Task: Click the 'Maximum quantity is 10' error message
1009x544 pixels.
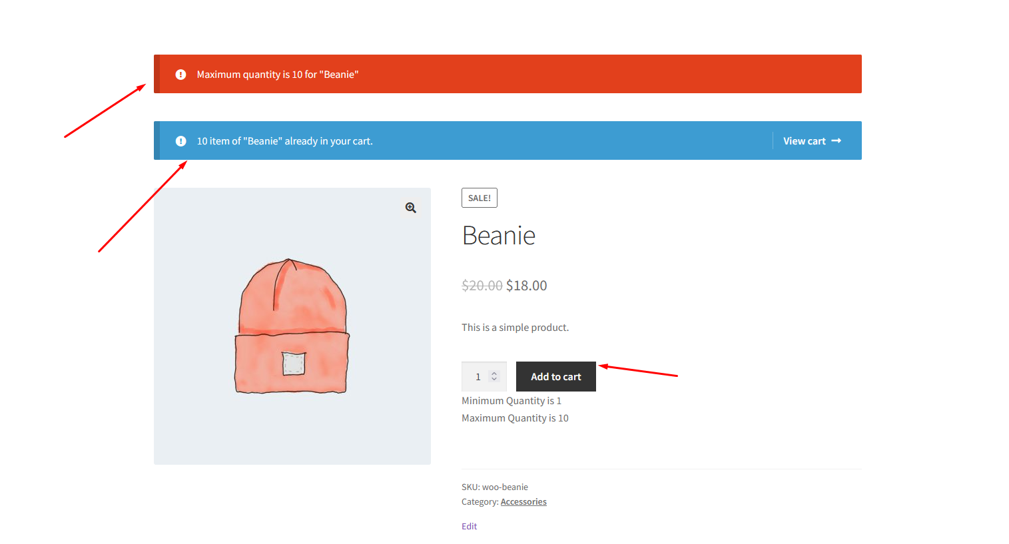Action: [x=277, y=75]
